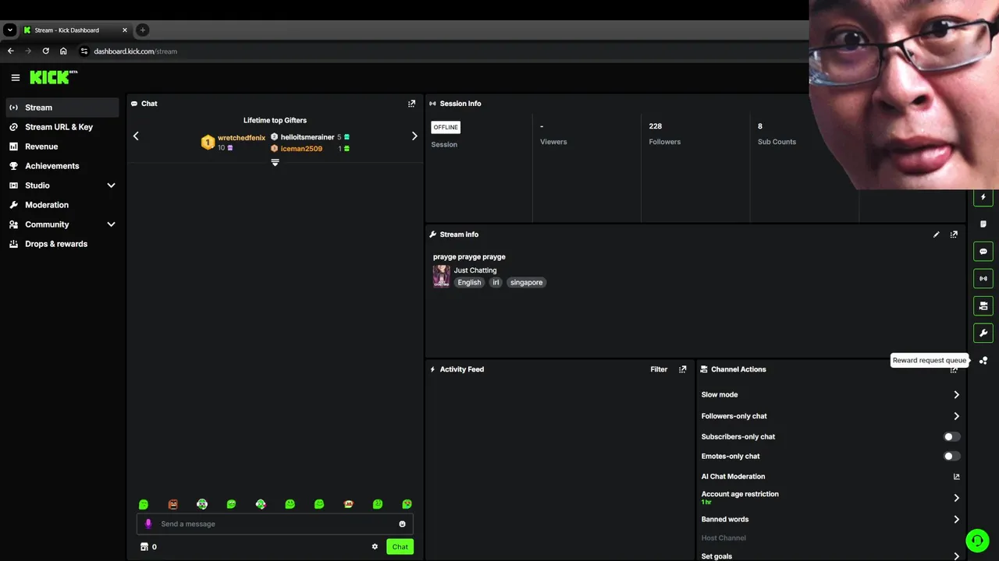Click the irl tag
999x561 pixels.
point(496,283)
